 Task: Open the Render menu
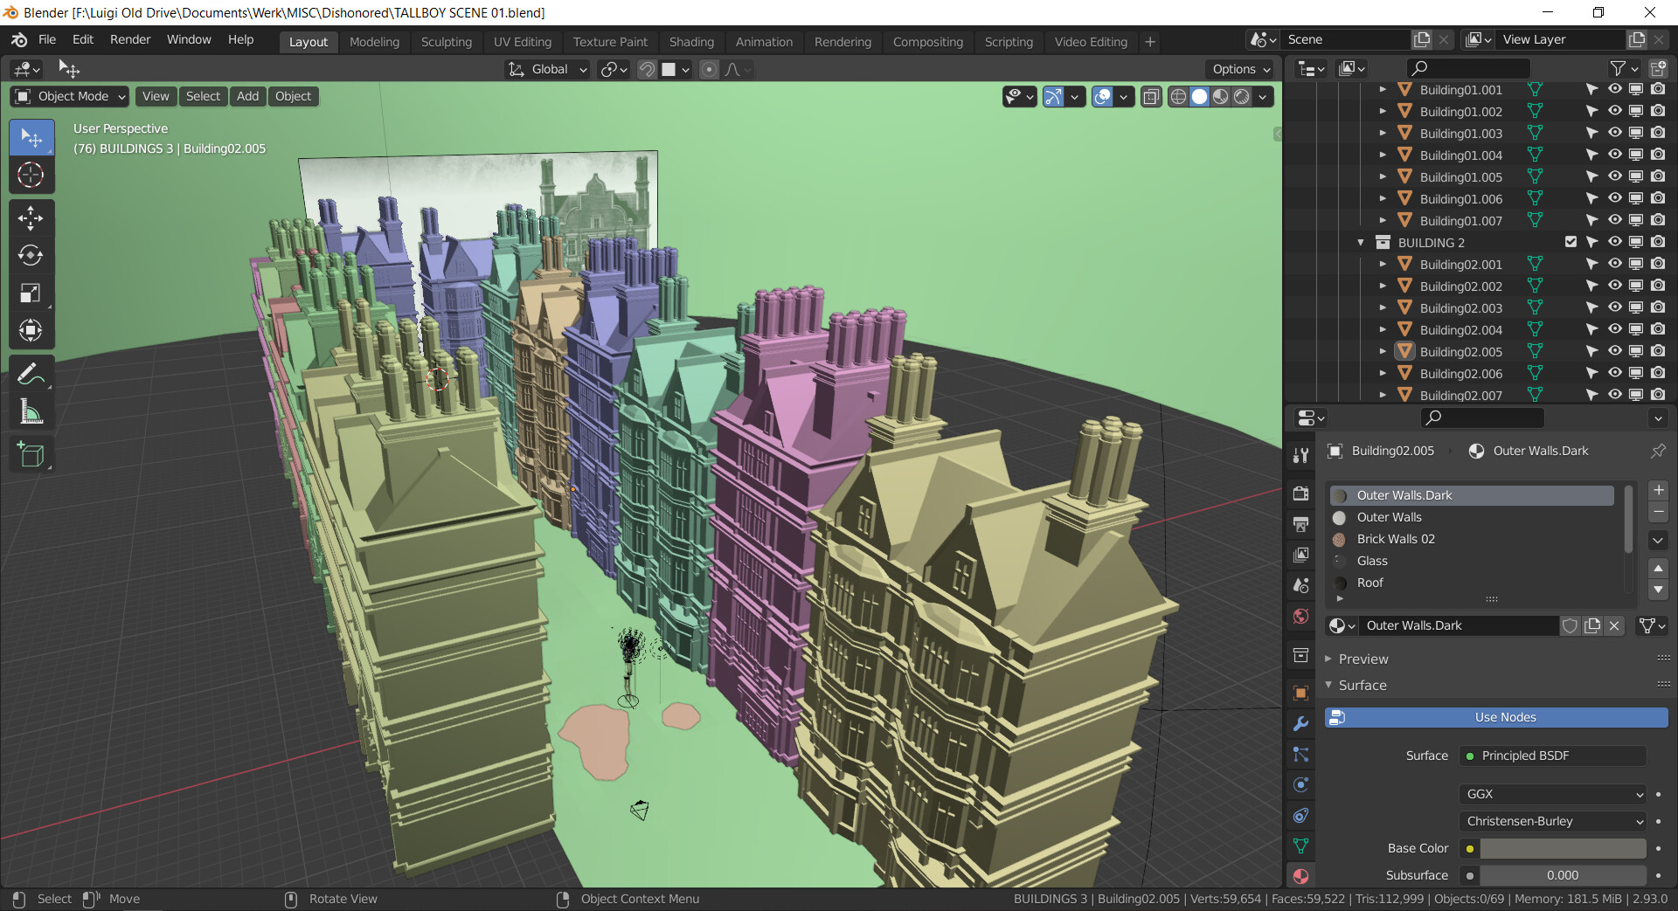pos(130,39)
